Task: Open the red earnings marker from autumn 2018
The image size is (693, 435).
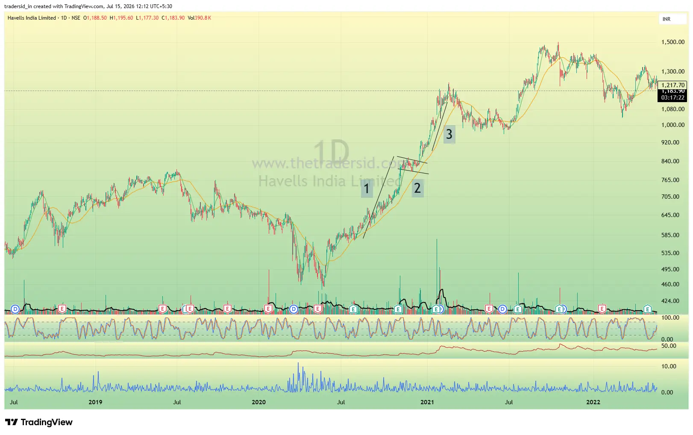Action: tap(62, 309)
